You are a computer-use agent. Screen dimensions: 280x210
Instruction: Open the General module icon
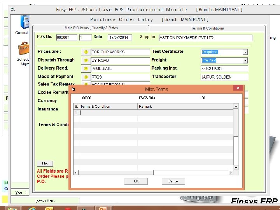24,22
